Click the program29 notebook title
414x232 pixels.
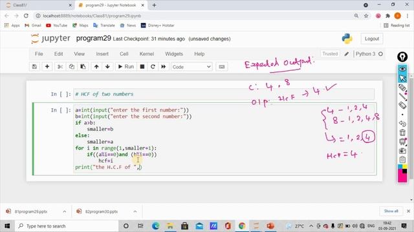coord(93,39)
